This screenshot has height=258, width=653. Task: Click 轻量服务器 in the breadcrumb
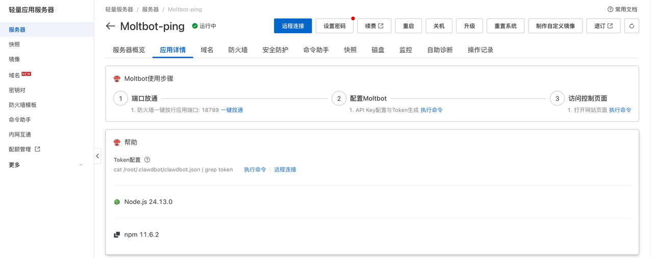(119, 10)
